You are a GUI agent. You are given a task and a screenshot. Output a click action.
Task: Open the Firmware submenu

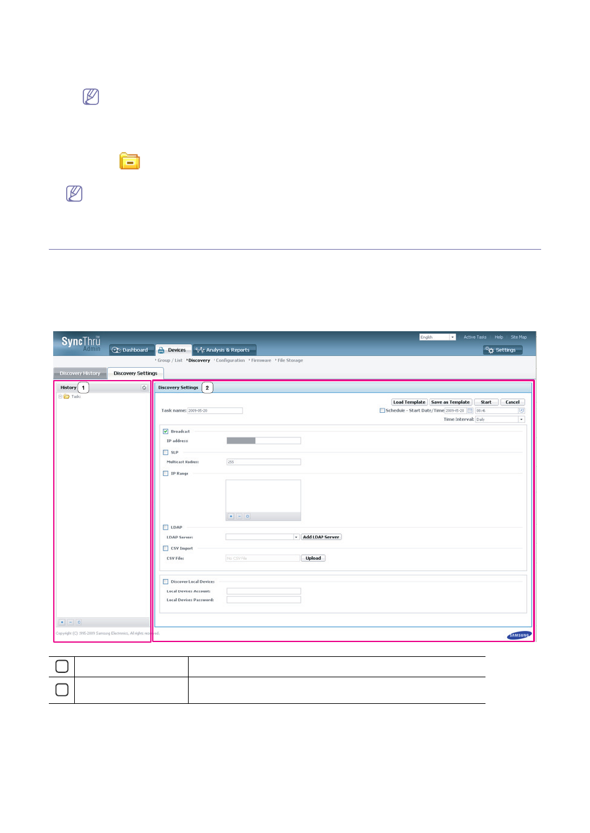[x=261, y=360]
